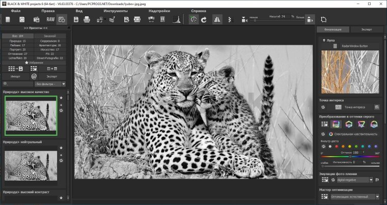
Task: Click the @ icon between Import and Export
Action: 34,76
